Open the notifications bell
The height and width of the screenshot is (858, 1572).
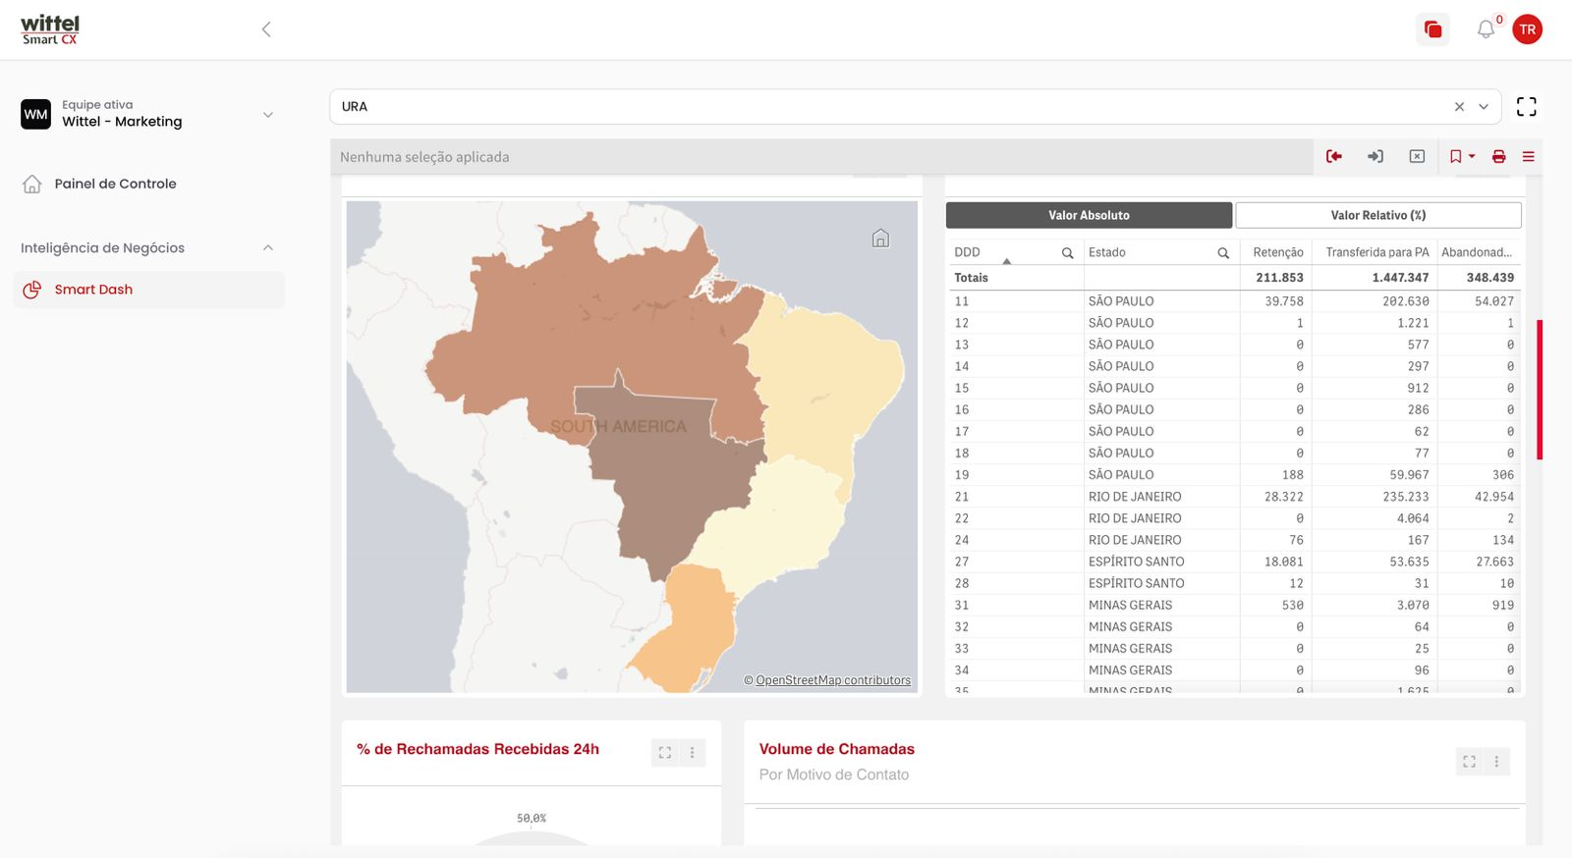pyautogui.click(x=1486, y=29)
